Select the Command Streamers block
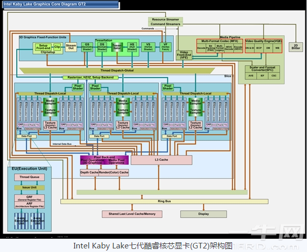The width and height of the screenshot is (307, 252). tap(165, 24)
